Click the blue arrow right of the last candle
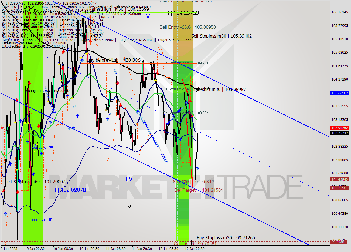The height and width of the screenshot is (252, 351). (197, 168)
